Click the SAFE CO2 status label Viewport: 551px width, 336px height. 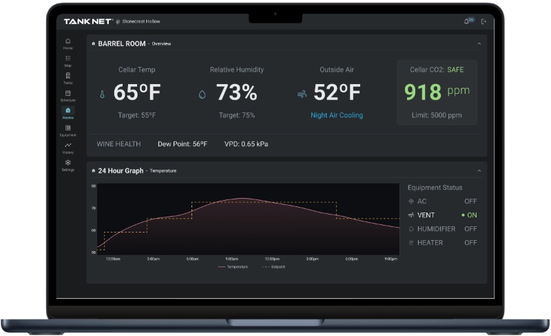[455, 70]
